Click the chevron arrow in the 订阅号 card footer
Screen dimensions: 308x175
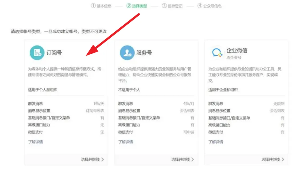[x=103, y=160]
